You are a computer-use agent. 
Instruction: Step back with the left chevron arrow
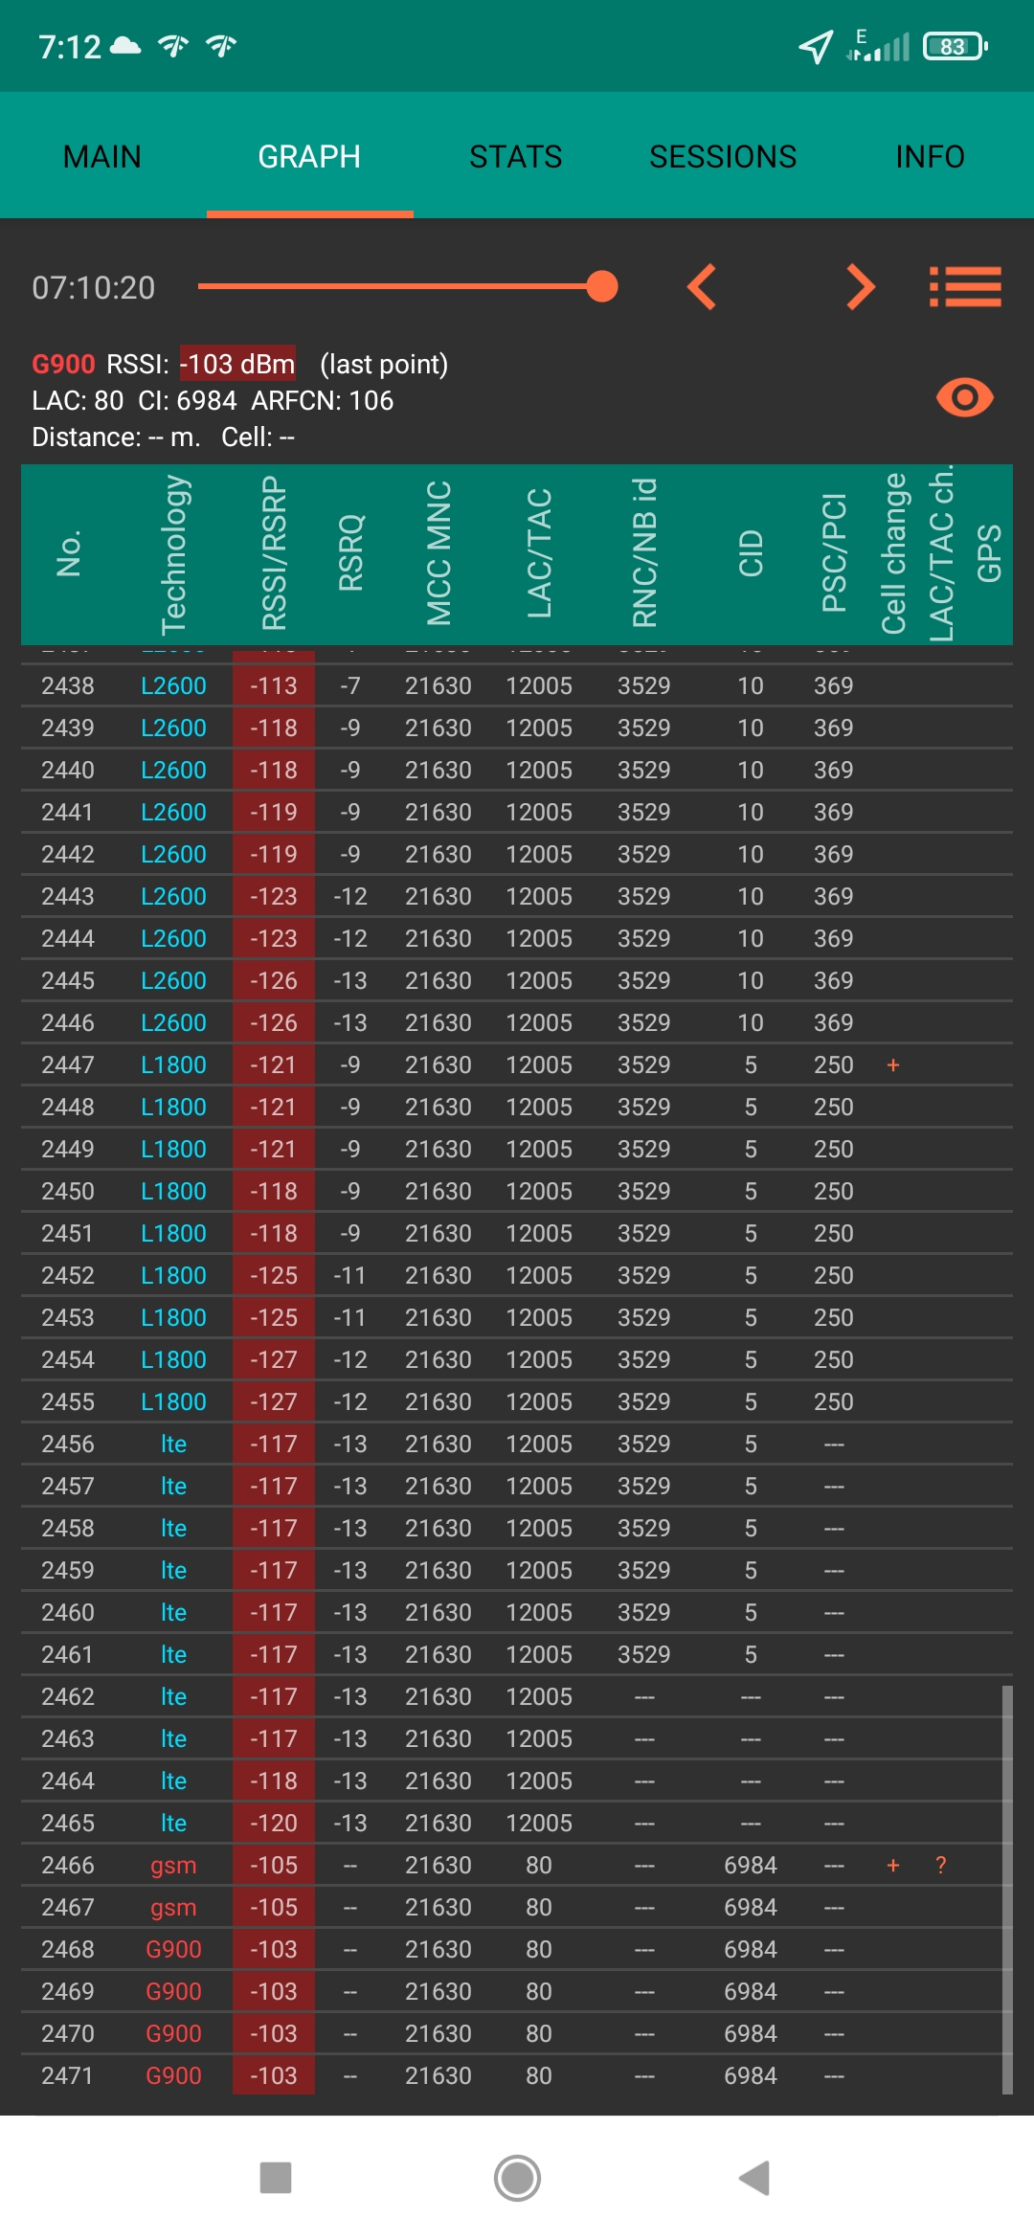click(702, 286)
